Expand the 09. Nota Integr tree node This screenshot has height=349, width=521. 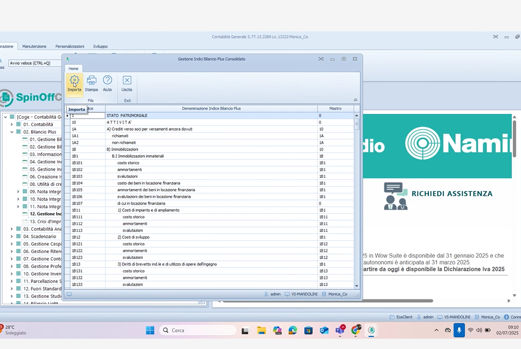tap(18, 191)
